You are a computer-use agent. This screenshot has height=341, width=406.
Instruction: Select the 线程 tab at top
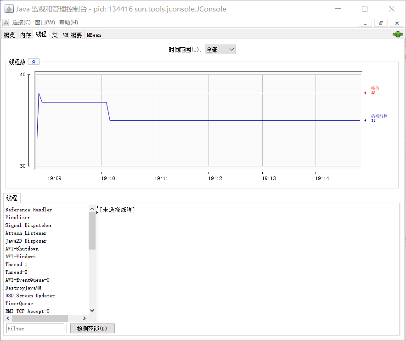[x=41, y=34]
